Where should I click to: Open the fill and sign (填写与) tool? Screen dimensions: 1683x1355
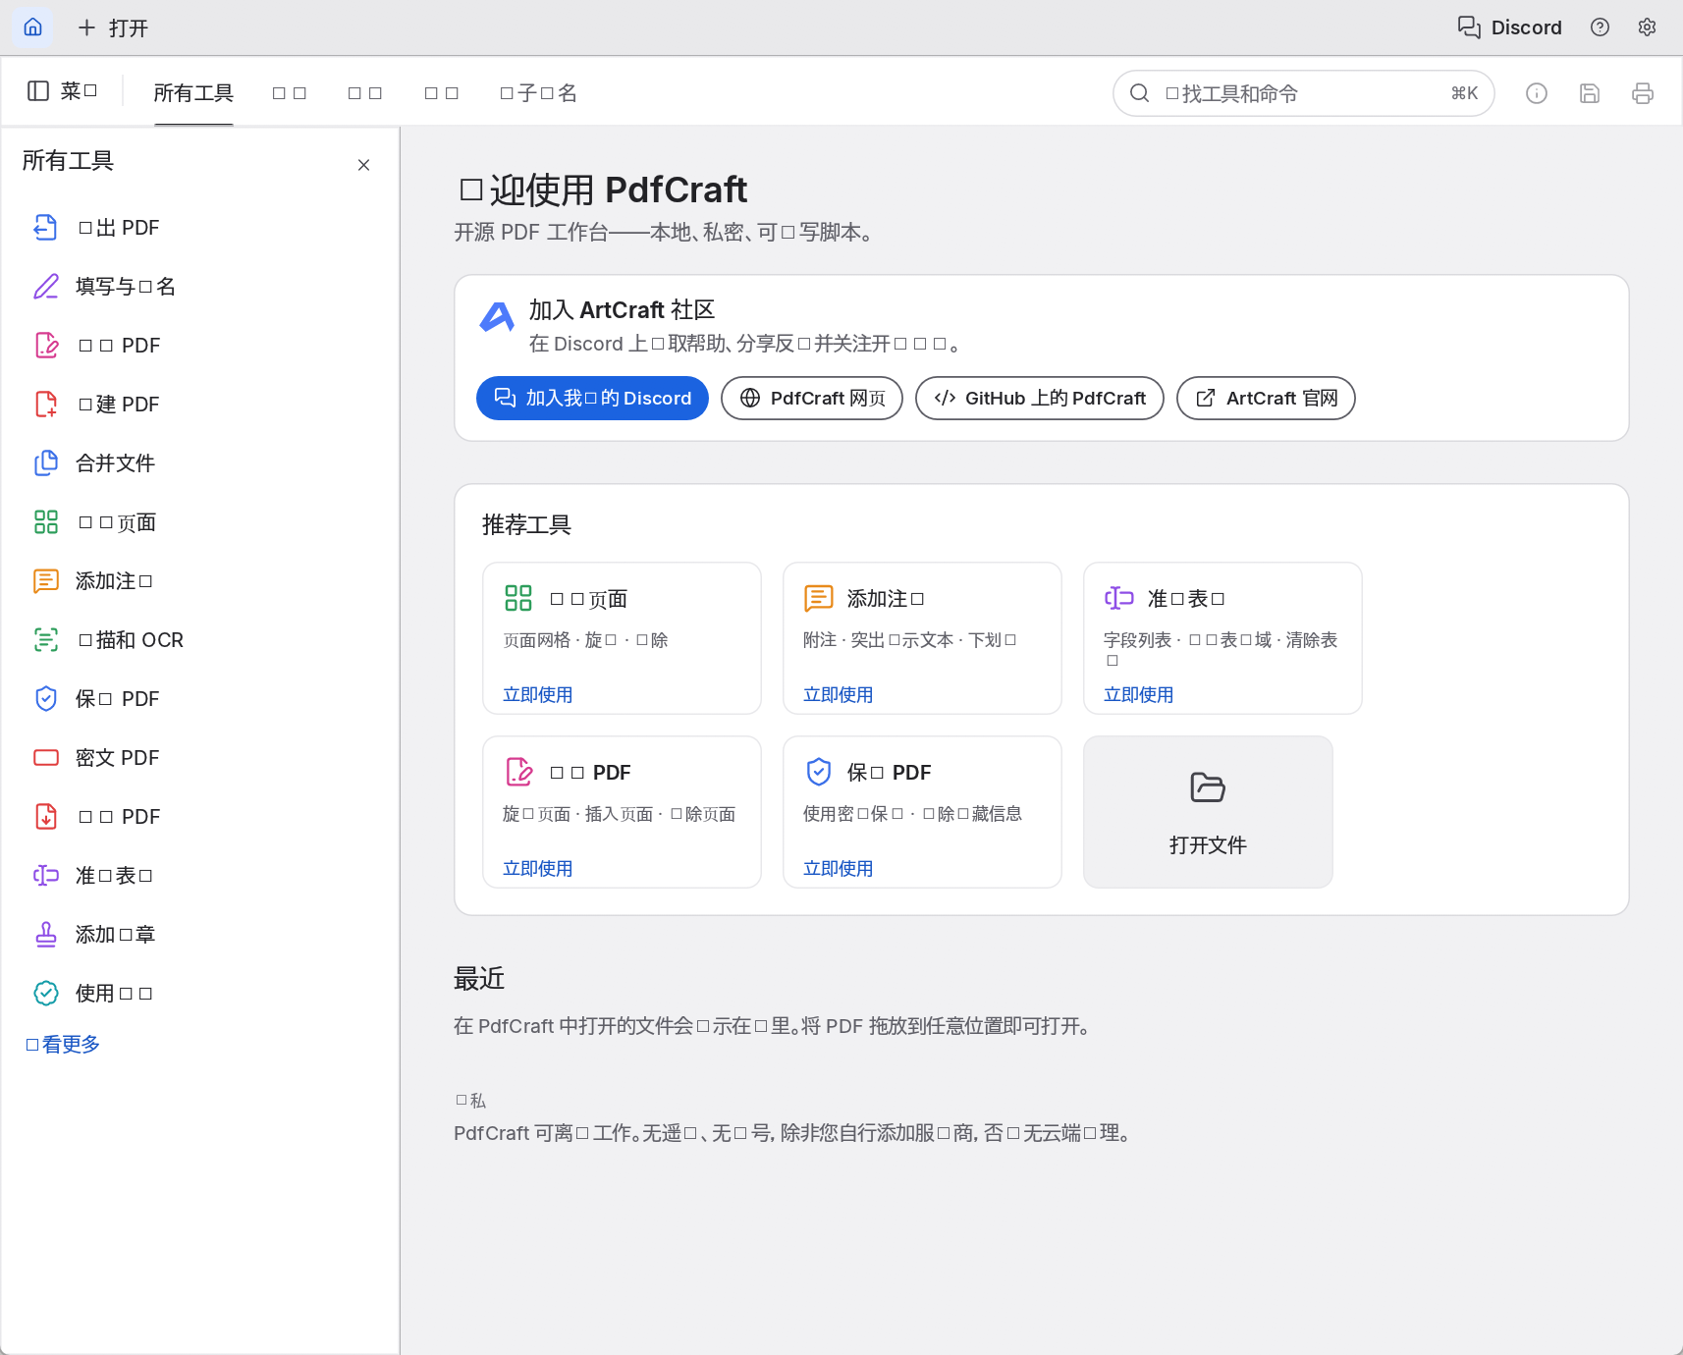199,287
